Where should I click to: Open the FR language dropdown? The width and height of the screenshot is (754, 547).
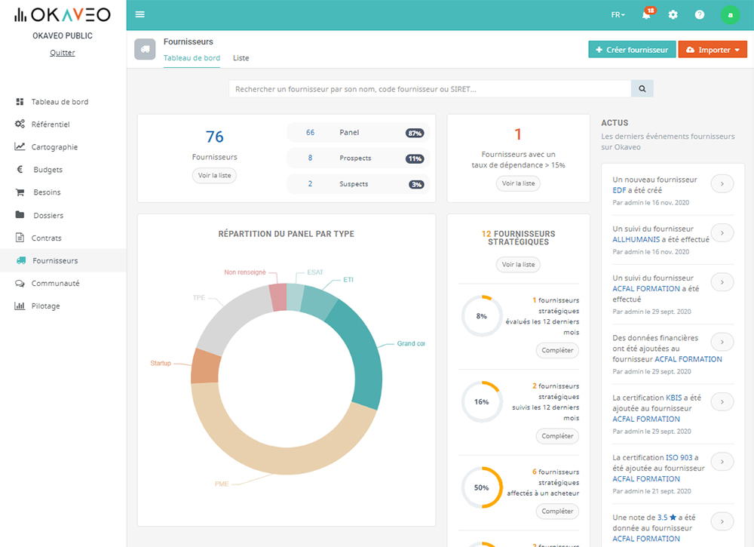pos(618,15)
